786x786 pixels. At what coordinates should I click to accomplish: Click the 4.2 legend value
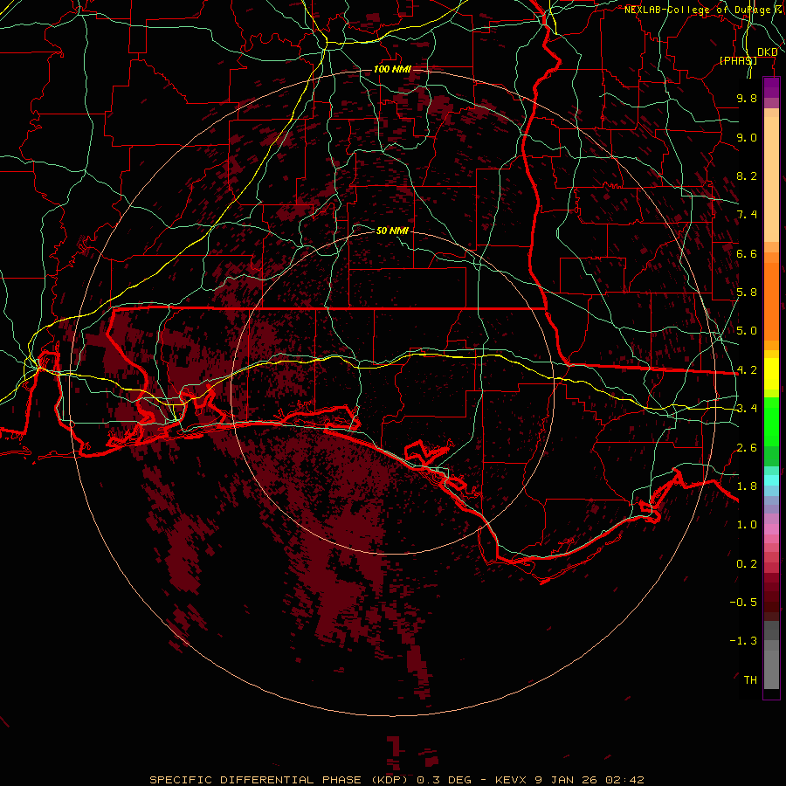[747, 370]
